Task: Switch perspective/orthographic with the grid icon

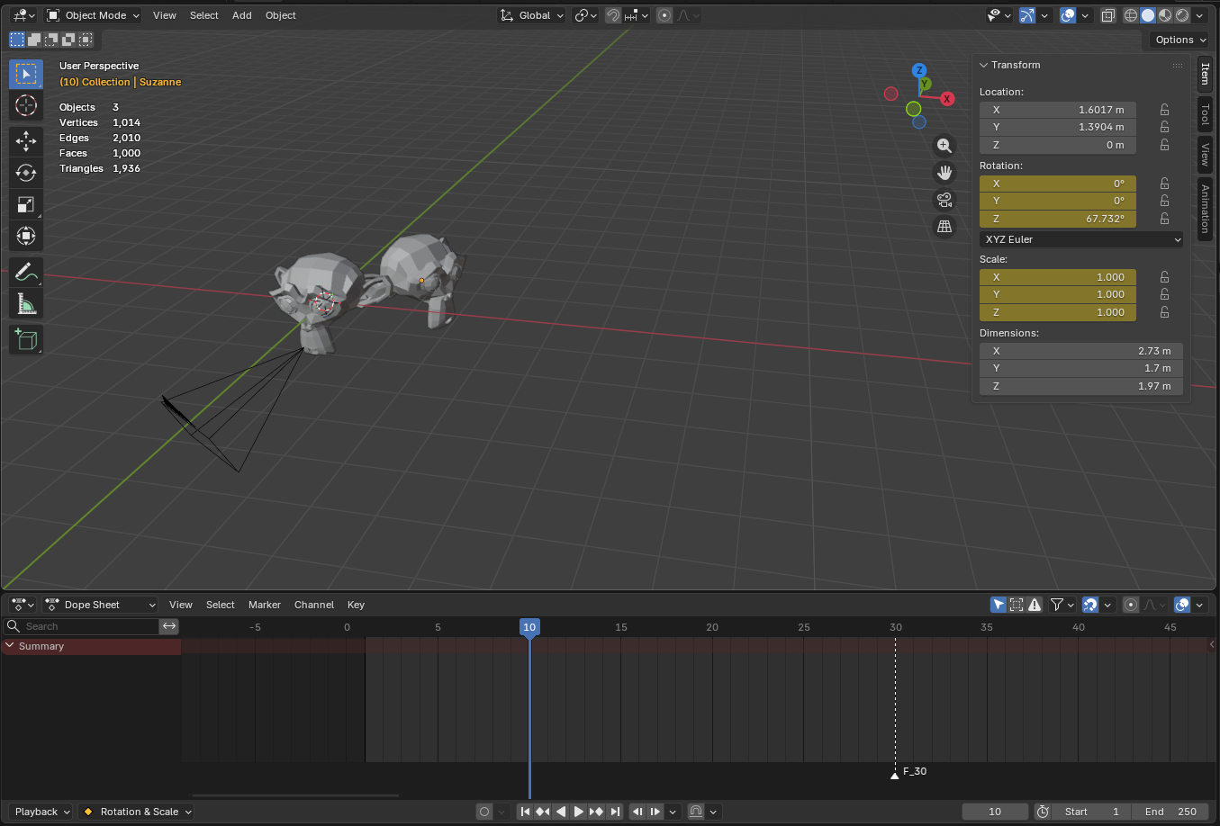Action: click(944, 227)
